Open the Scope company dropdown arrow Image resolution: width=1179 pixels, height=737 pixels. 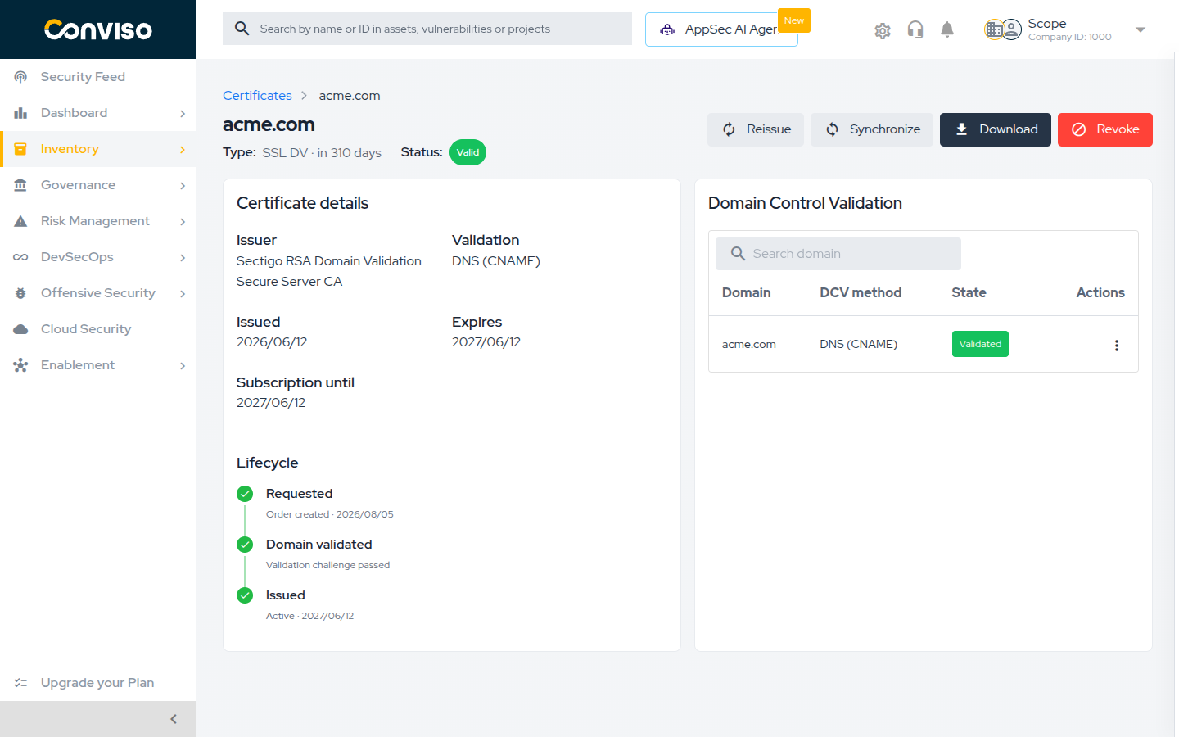[x=1141, y=30]
